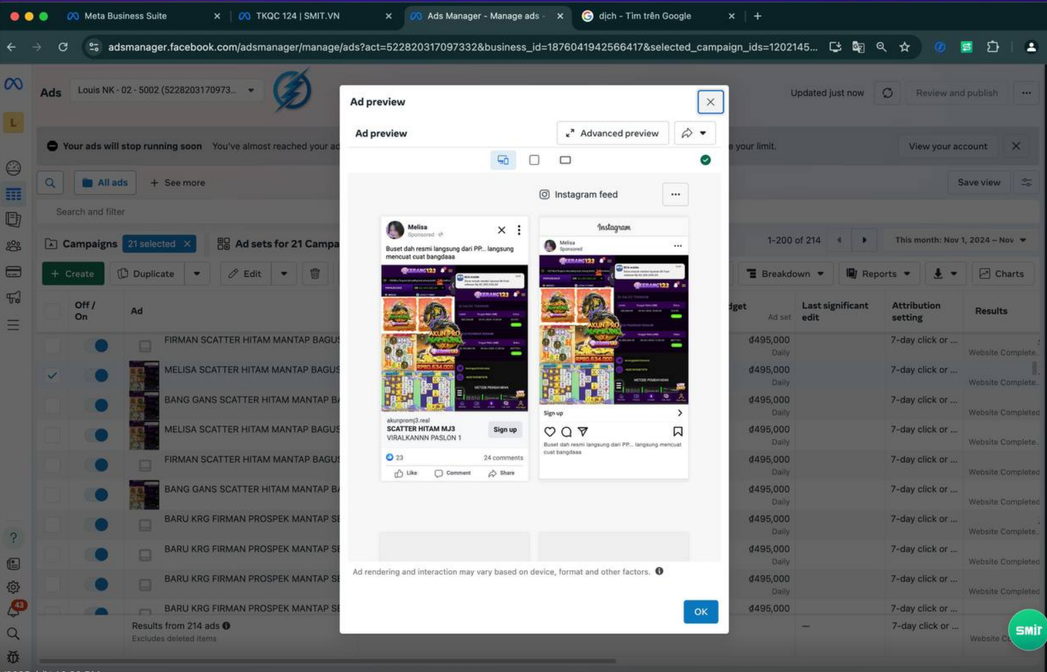Click the heart icon in Instagram preview
The image size is (1047, 672).
550,431
